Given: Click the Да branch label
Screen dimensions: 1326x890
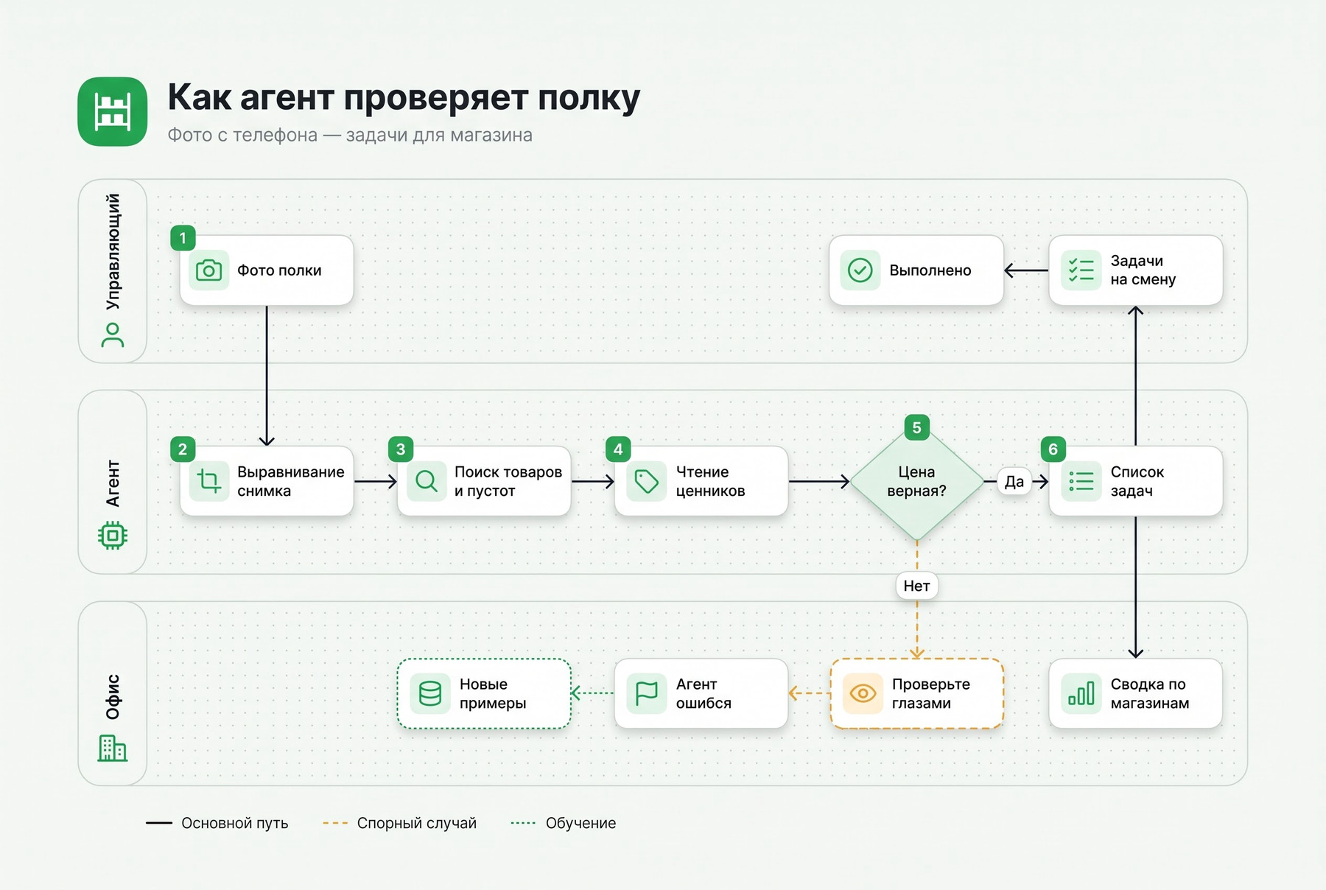Looking at the screenshot, I should tap(1014, 482).
